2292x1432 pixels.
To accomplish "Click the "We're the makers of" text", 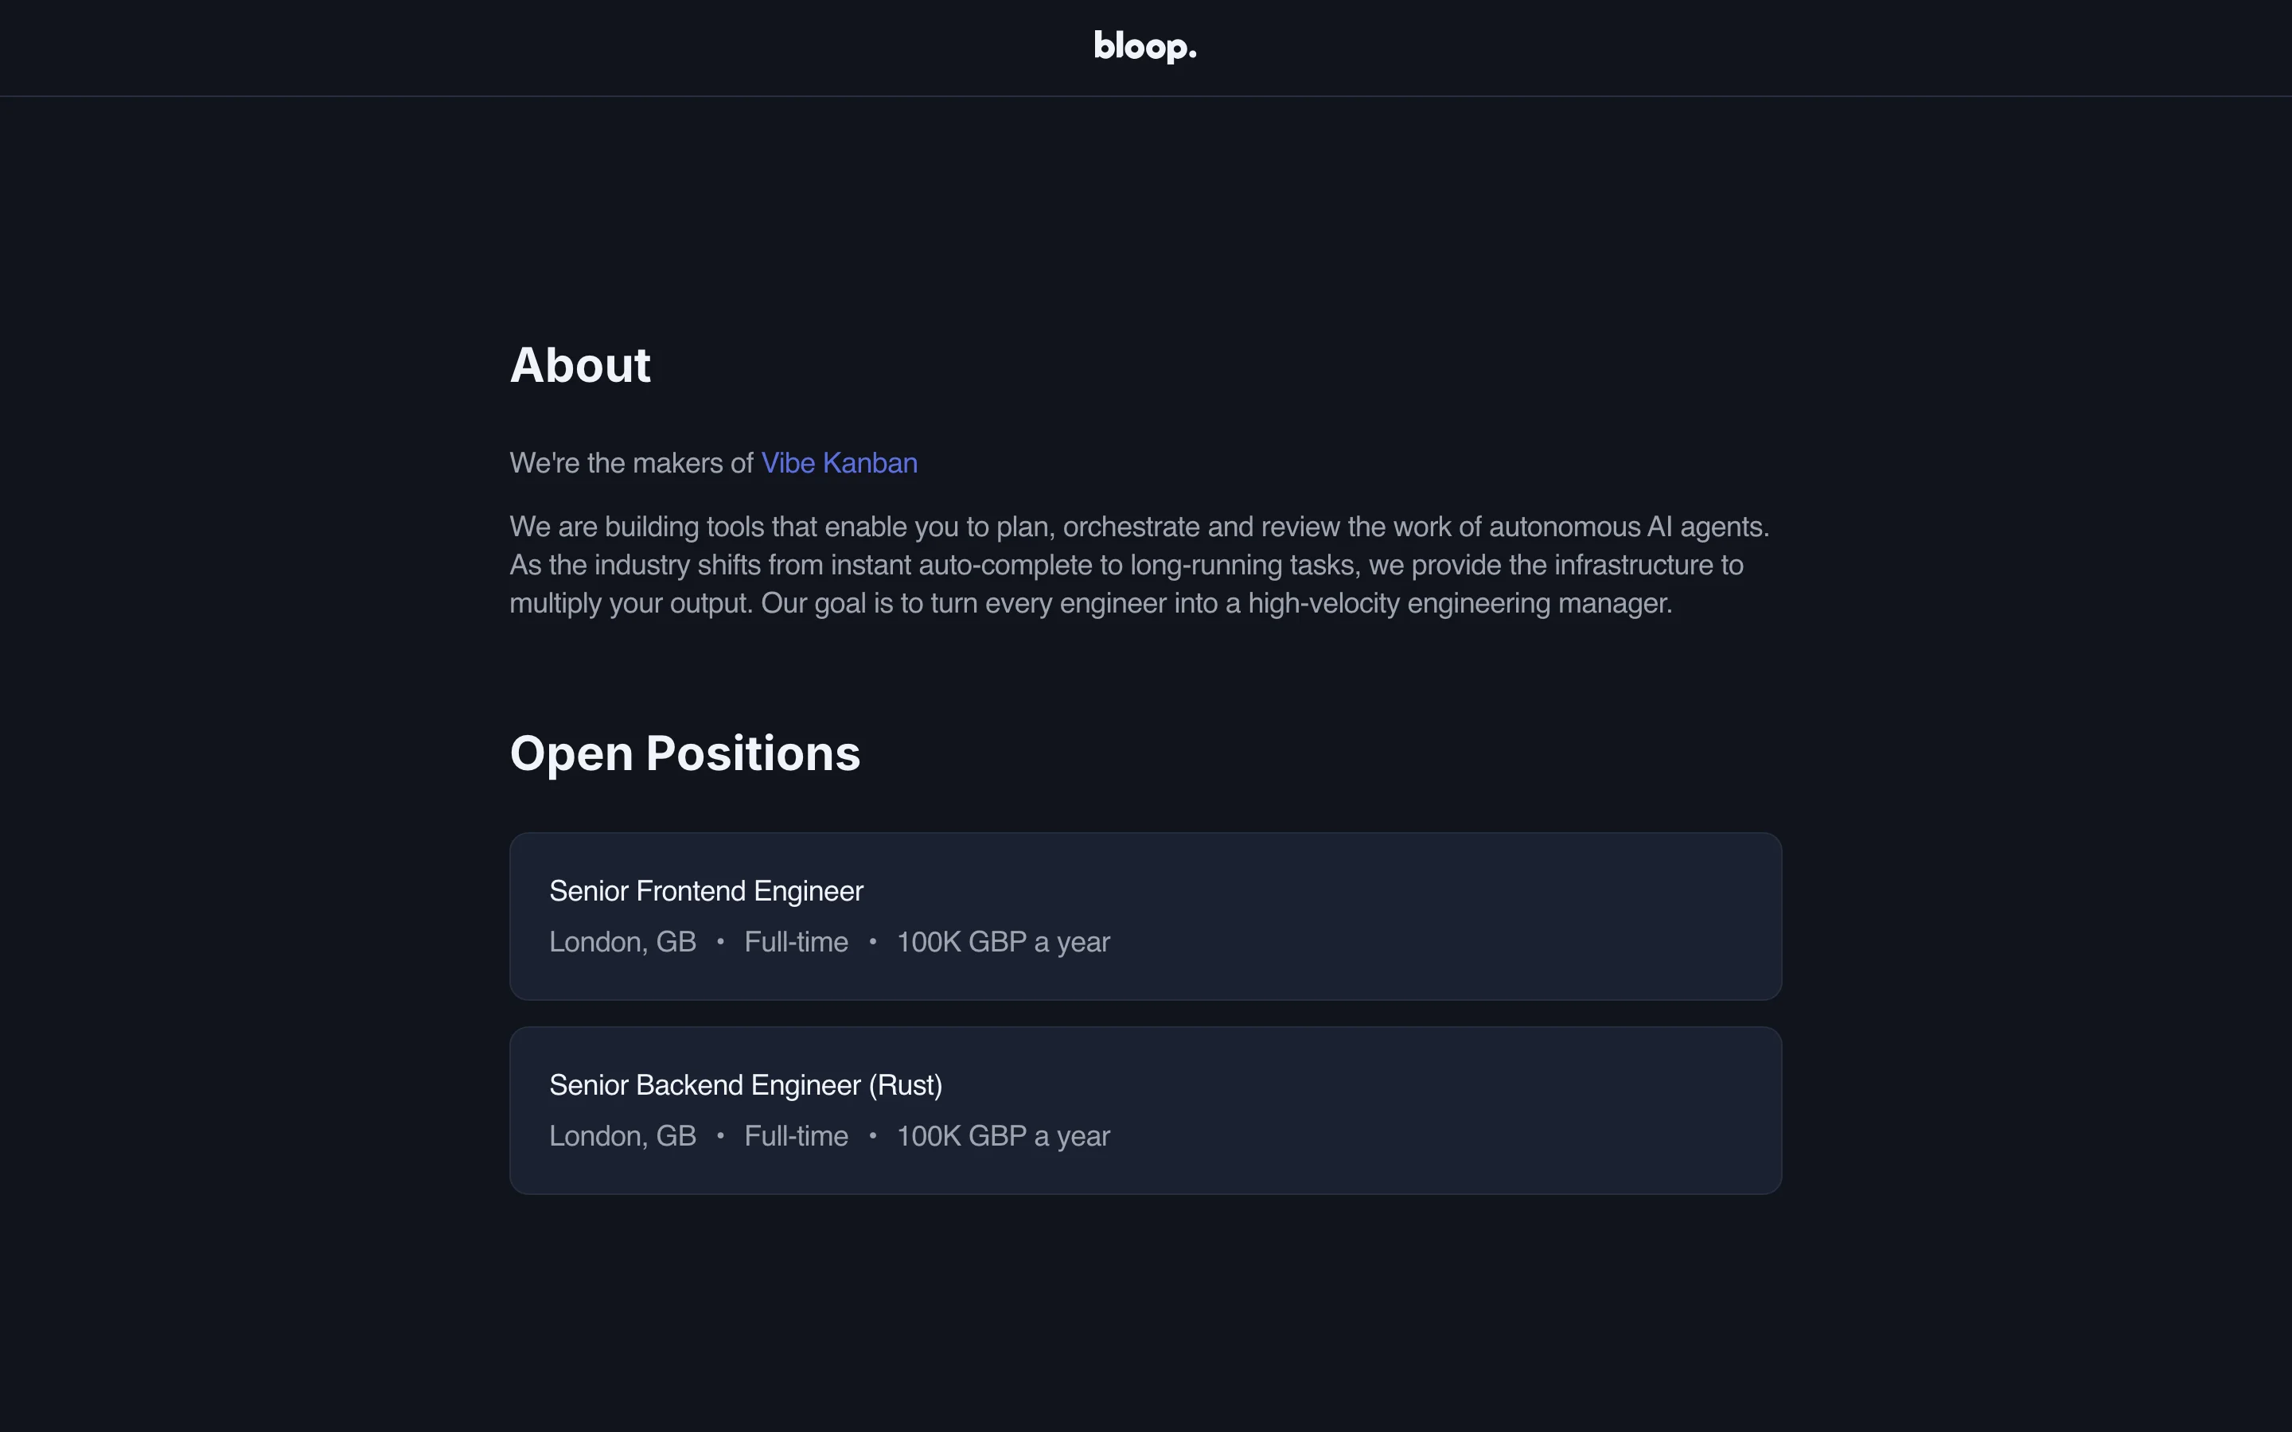I will [631, 463].
